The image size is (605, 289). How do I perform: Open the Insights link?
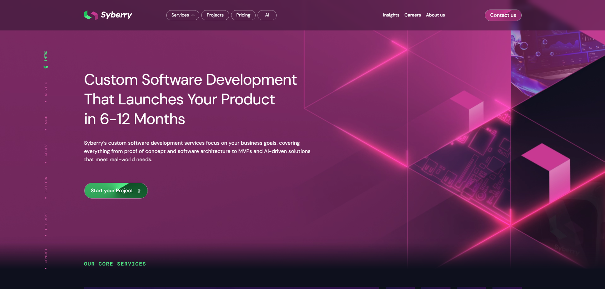(391, 15)
